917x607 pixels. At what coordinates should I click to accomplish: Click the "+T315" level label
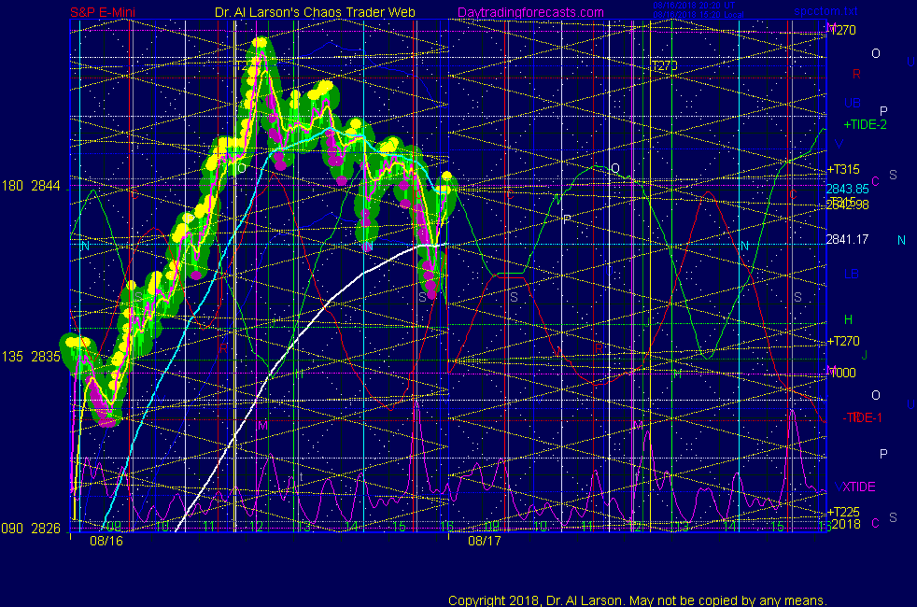843,170
